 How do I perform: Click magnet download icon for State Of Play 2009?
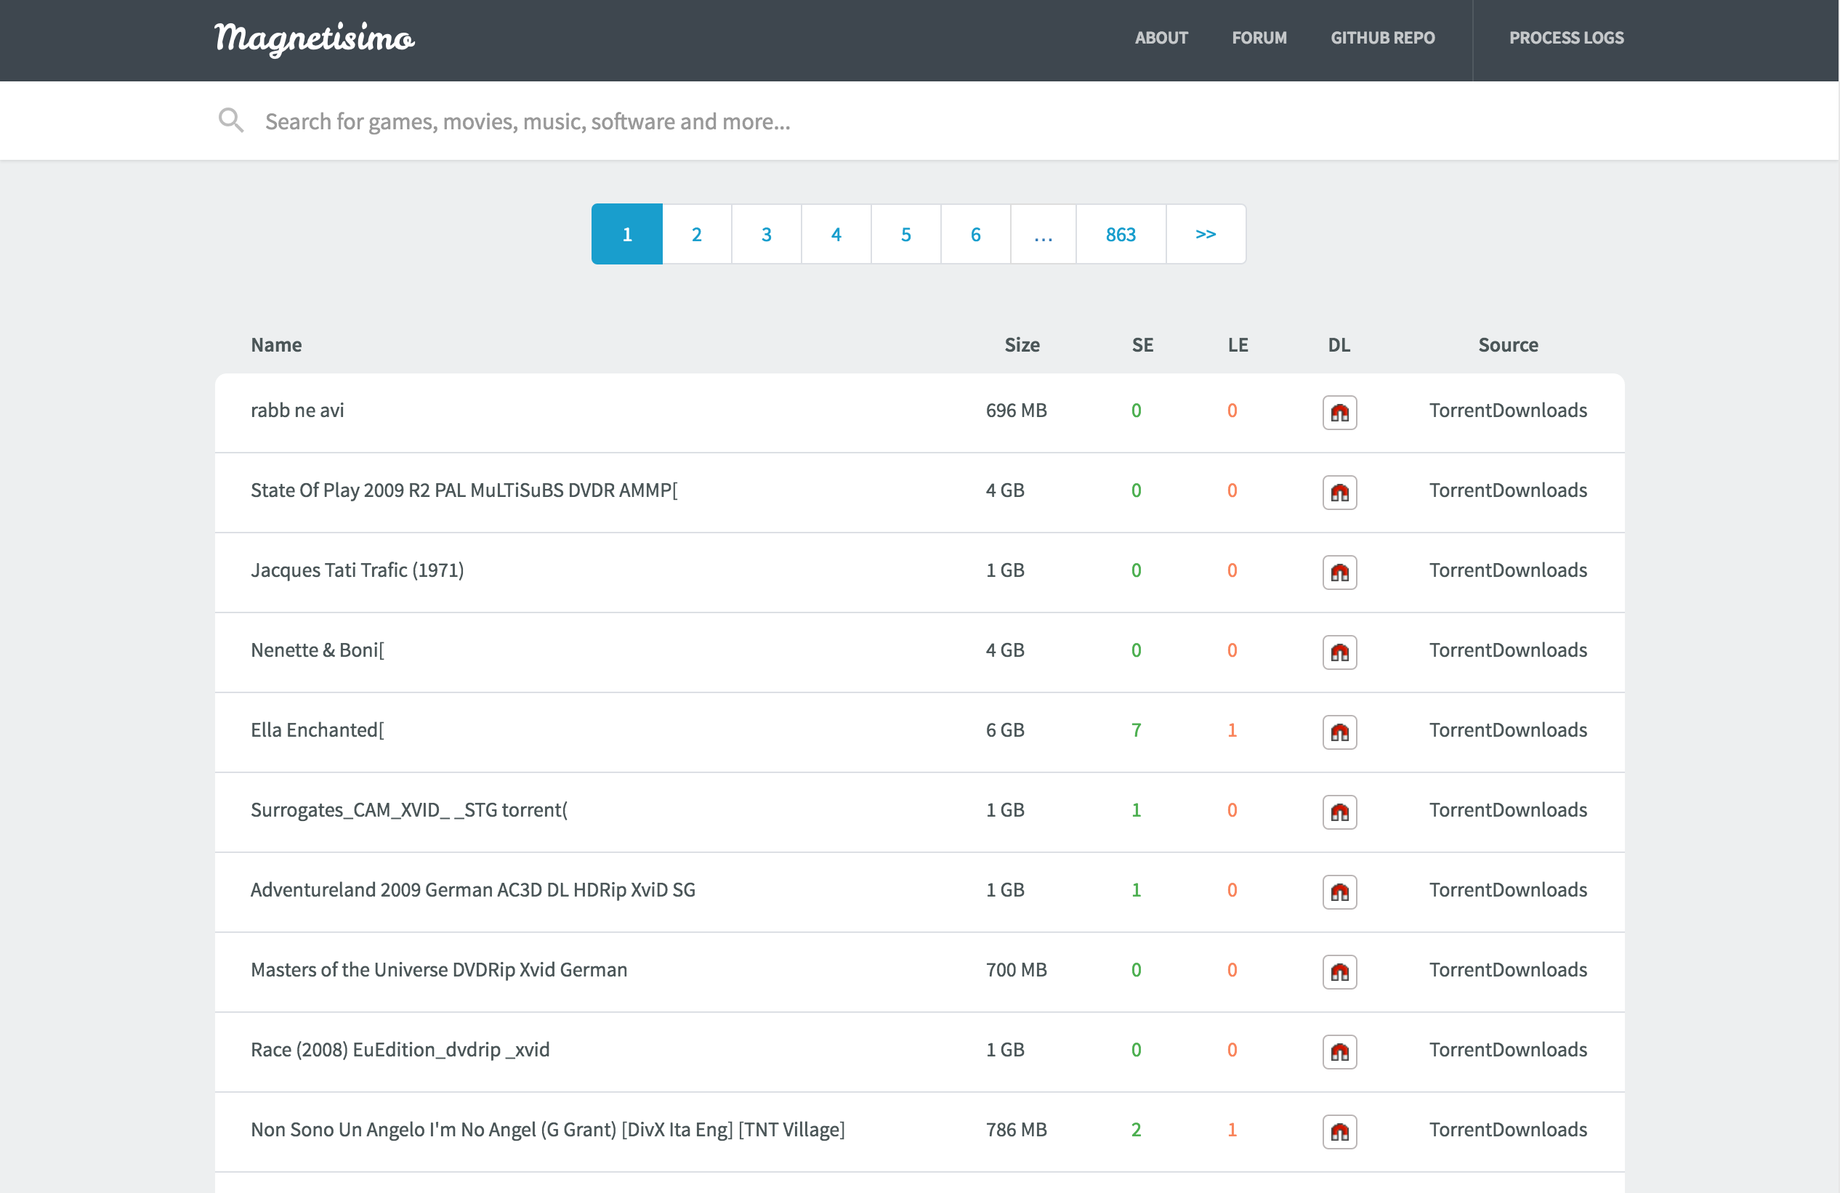(1339, 492)
